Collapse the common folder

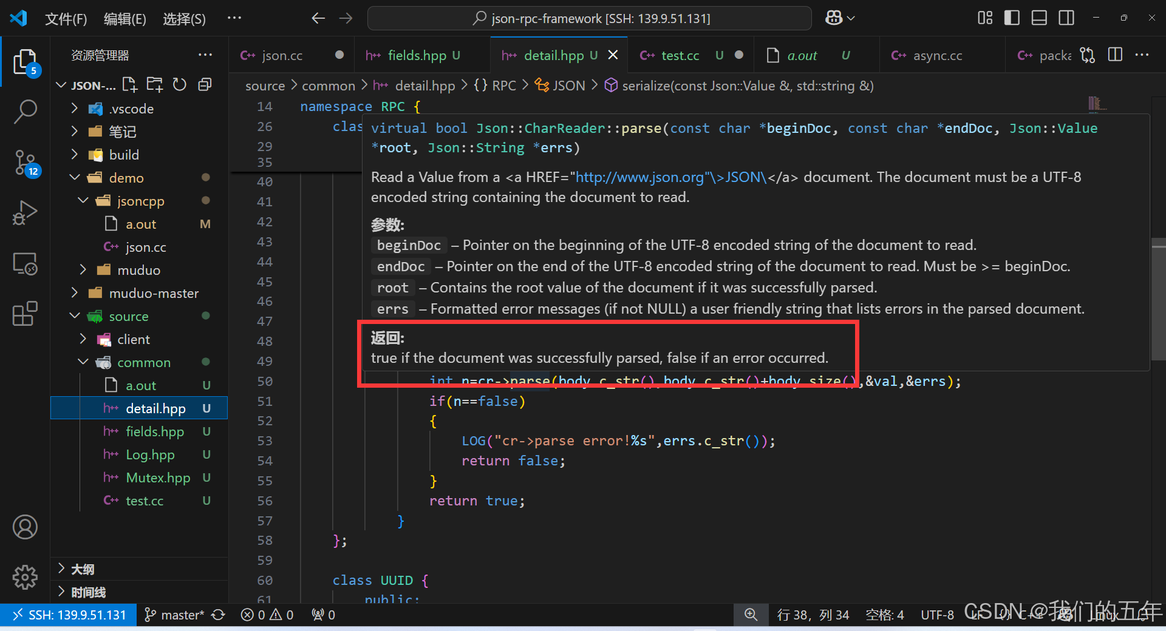point(138,362)
